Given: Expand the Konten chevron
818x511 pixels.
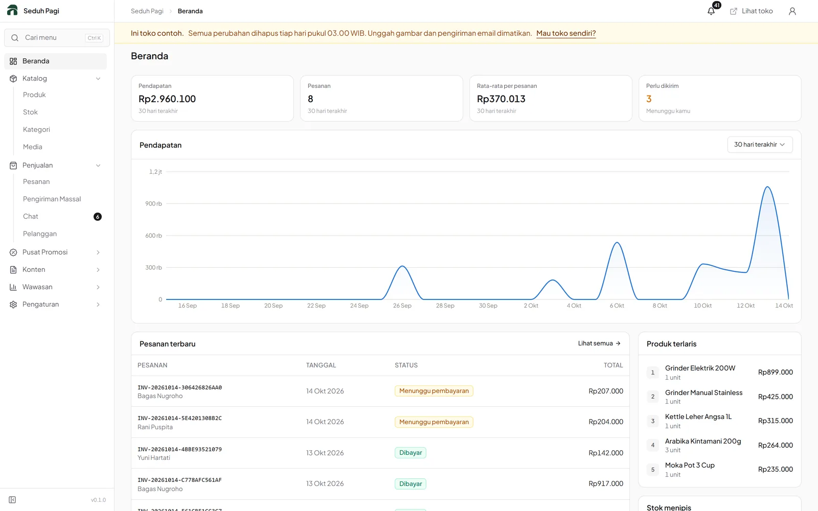Looking at the screenshot, I should coord(98,270).
